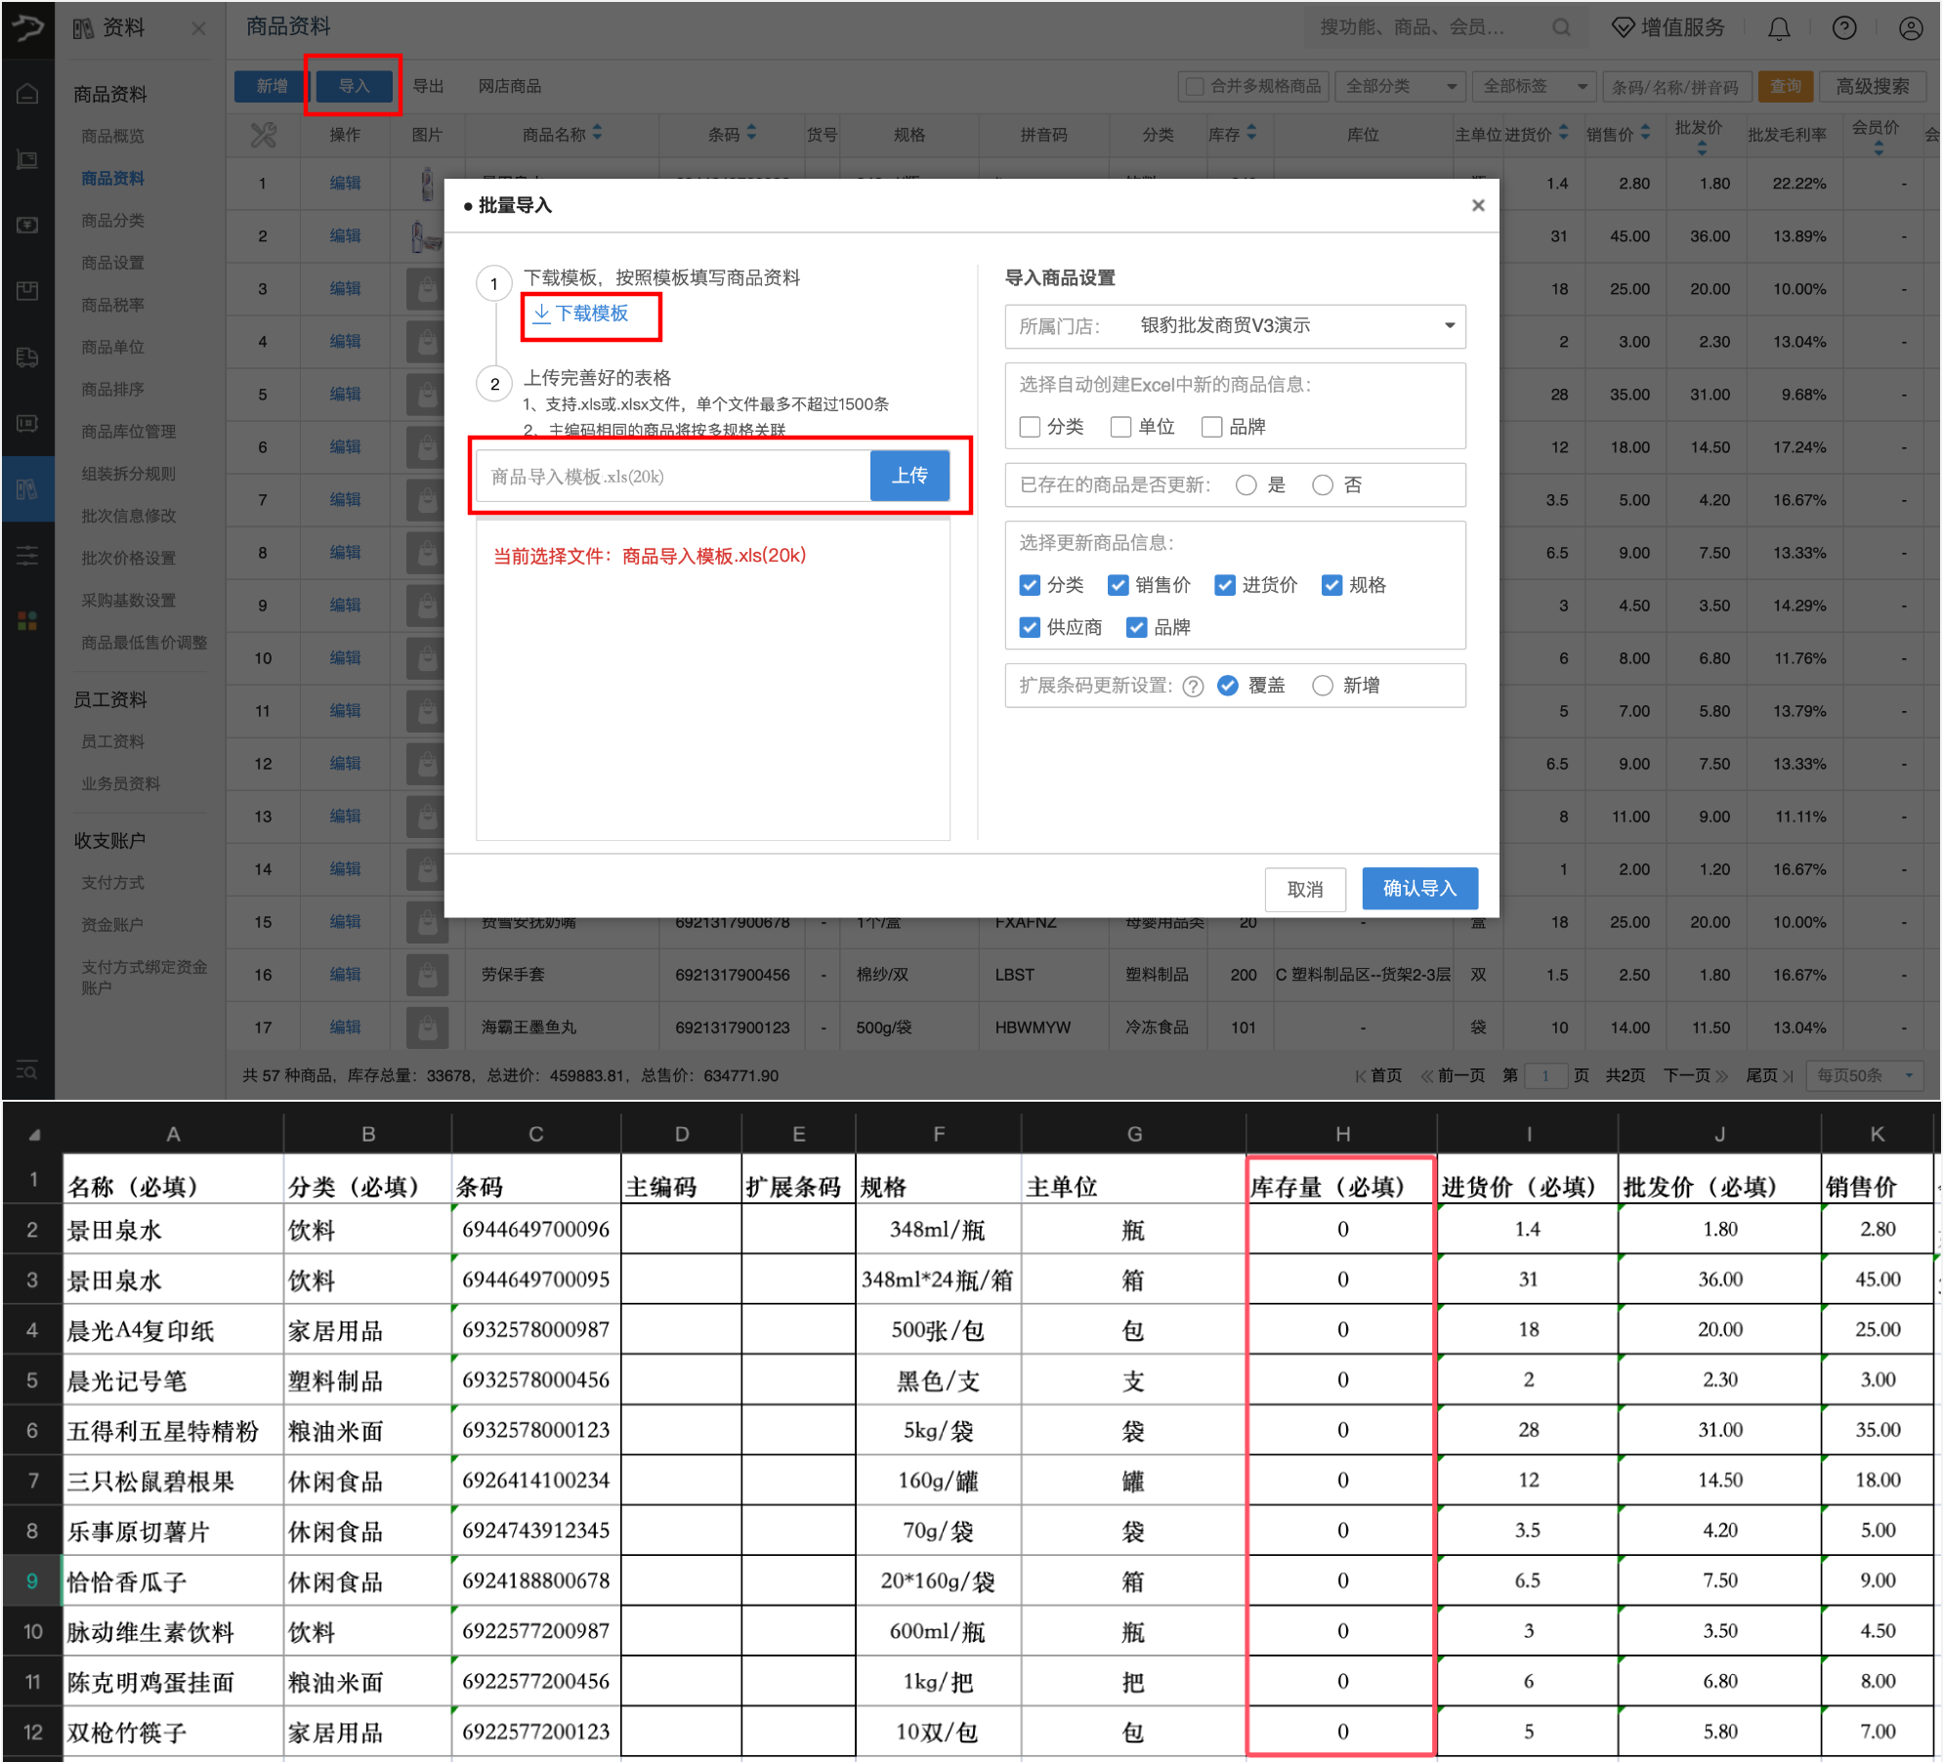The image size is (1943, 1762).
Task: Open 员工资料 in the sidebar menu
Action: pos(113,741)
